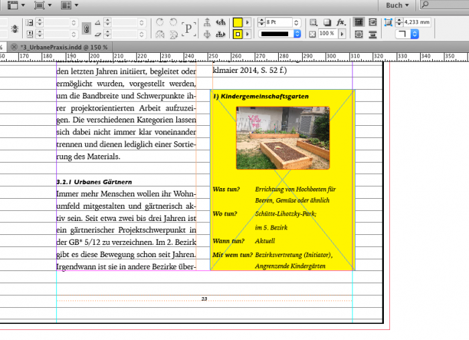The height and width of the screenshot is (340, 469).
Task: Click the yellow stroke color swatch
Action: coord(237,34)
